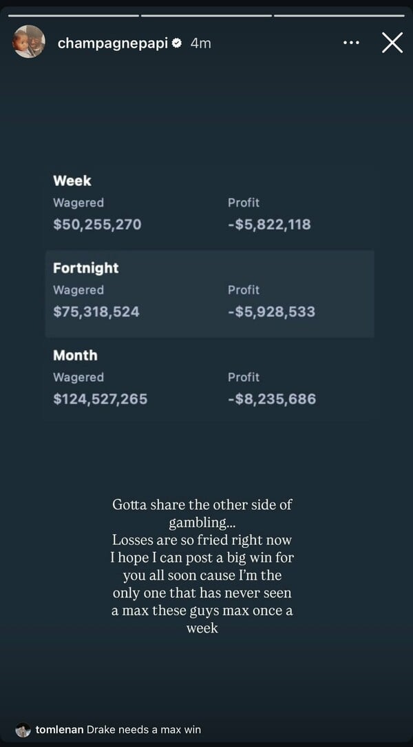This screenshot has height=747, width=413.
Task: Jump to the first story progress segment
Action: tap(74, 16)
